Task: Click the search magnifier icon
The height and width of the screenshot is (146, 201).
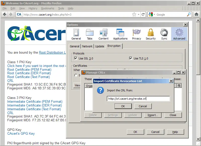Action: point(189,14)
